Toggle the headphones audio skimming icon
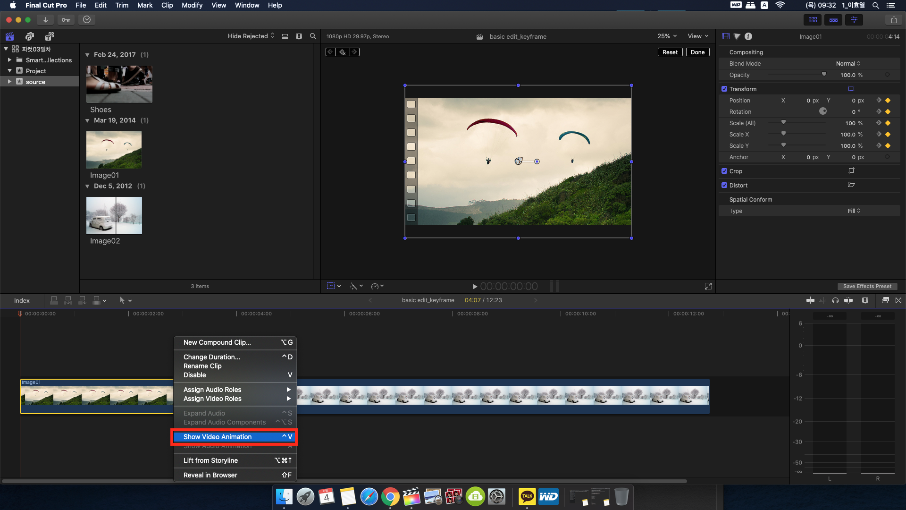 [835, 300]
